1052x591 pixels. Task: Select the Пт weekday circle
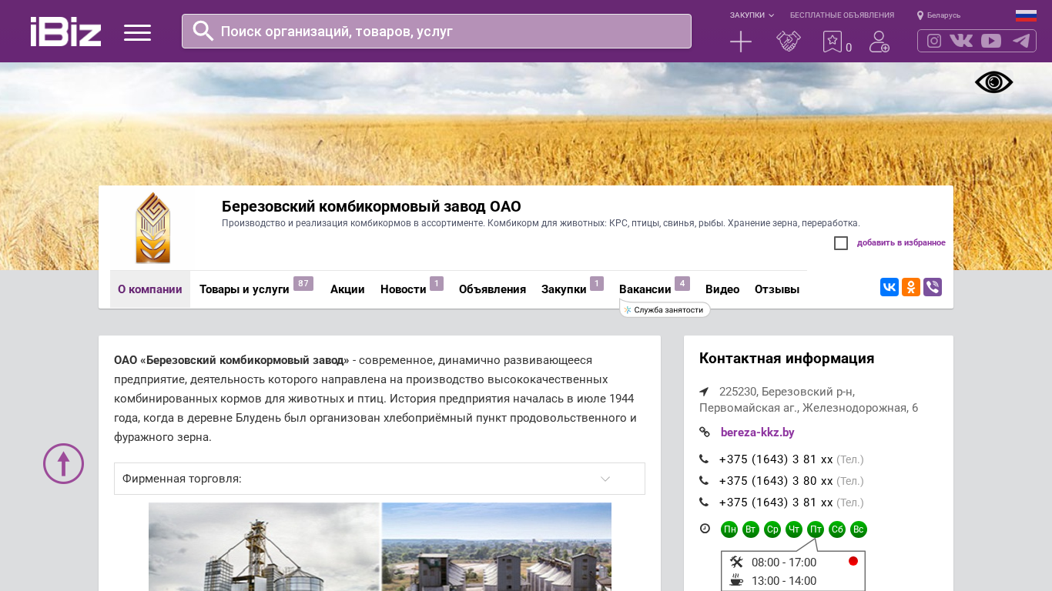tap(816, 529)
